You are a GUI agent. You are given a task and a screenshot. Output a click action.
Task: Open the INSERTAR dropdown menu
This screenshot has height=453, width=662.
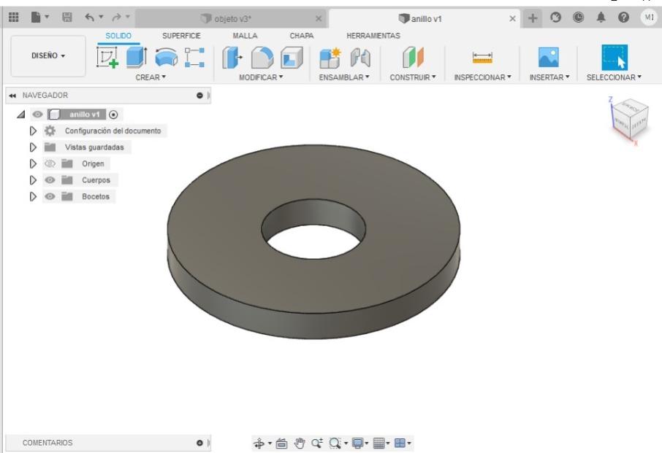coord(549,77)
